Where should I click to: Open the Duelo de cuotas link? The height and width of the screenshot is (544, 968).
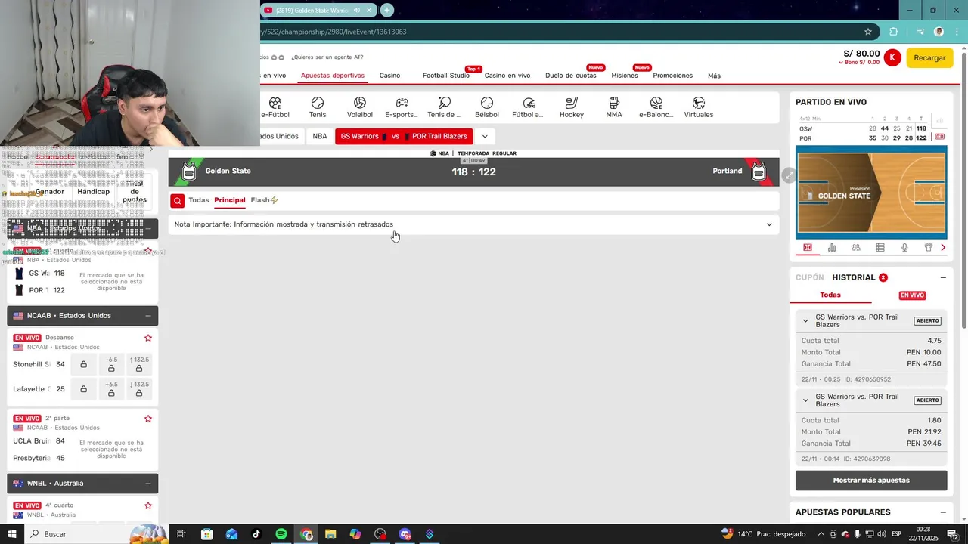pyautogui.click(x=571, y=76)
